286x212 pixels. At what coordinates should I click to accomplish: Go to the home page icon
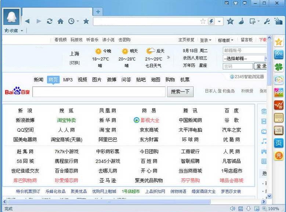[61, 21]
